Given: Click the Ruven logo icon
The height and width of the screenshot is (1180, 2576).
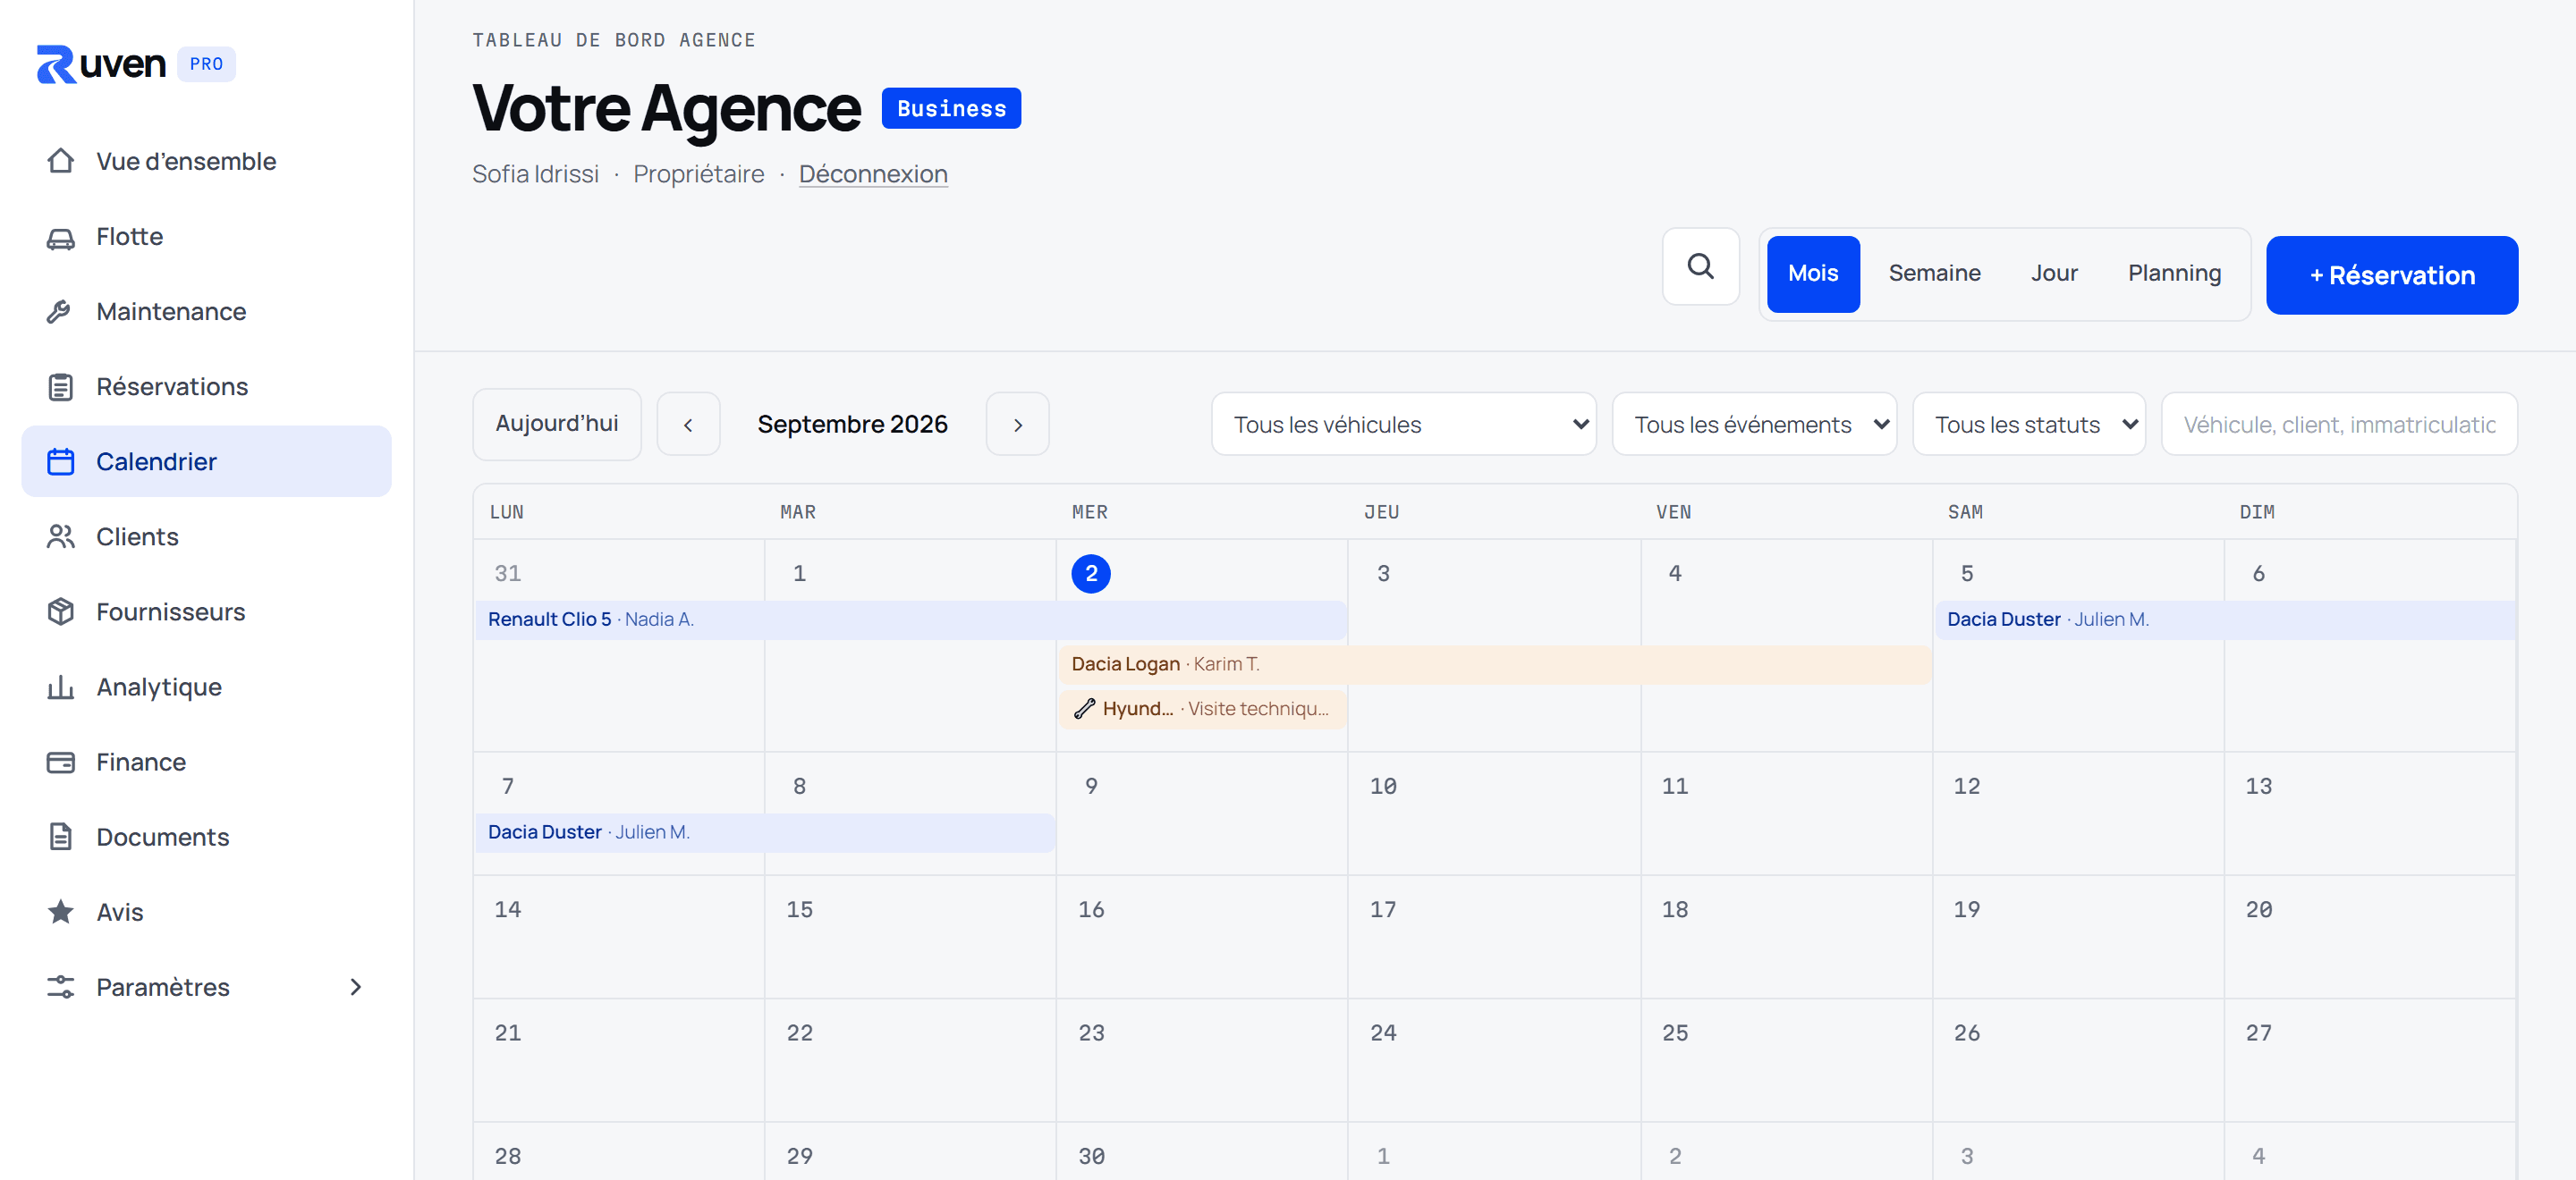Looking at the screenshot, I should pos(56,64).
